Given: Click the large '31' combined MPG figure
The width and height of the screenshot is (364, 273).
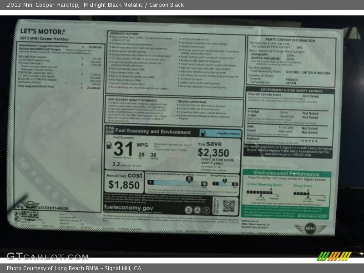Looking at the screenshot, I should point(123,149).
